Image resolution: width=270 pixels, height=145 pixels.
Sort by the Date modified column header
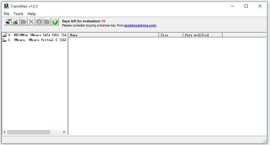coord(203,35)
